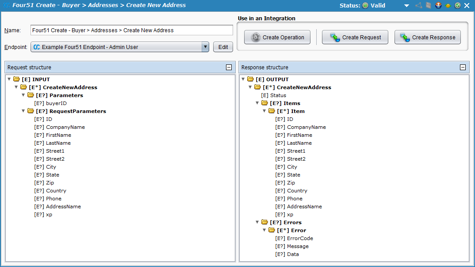The height and width of the screenshot is (267, 475).
Task: Click the yellow circle icon in title bar
Action: 448,6
